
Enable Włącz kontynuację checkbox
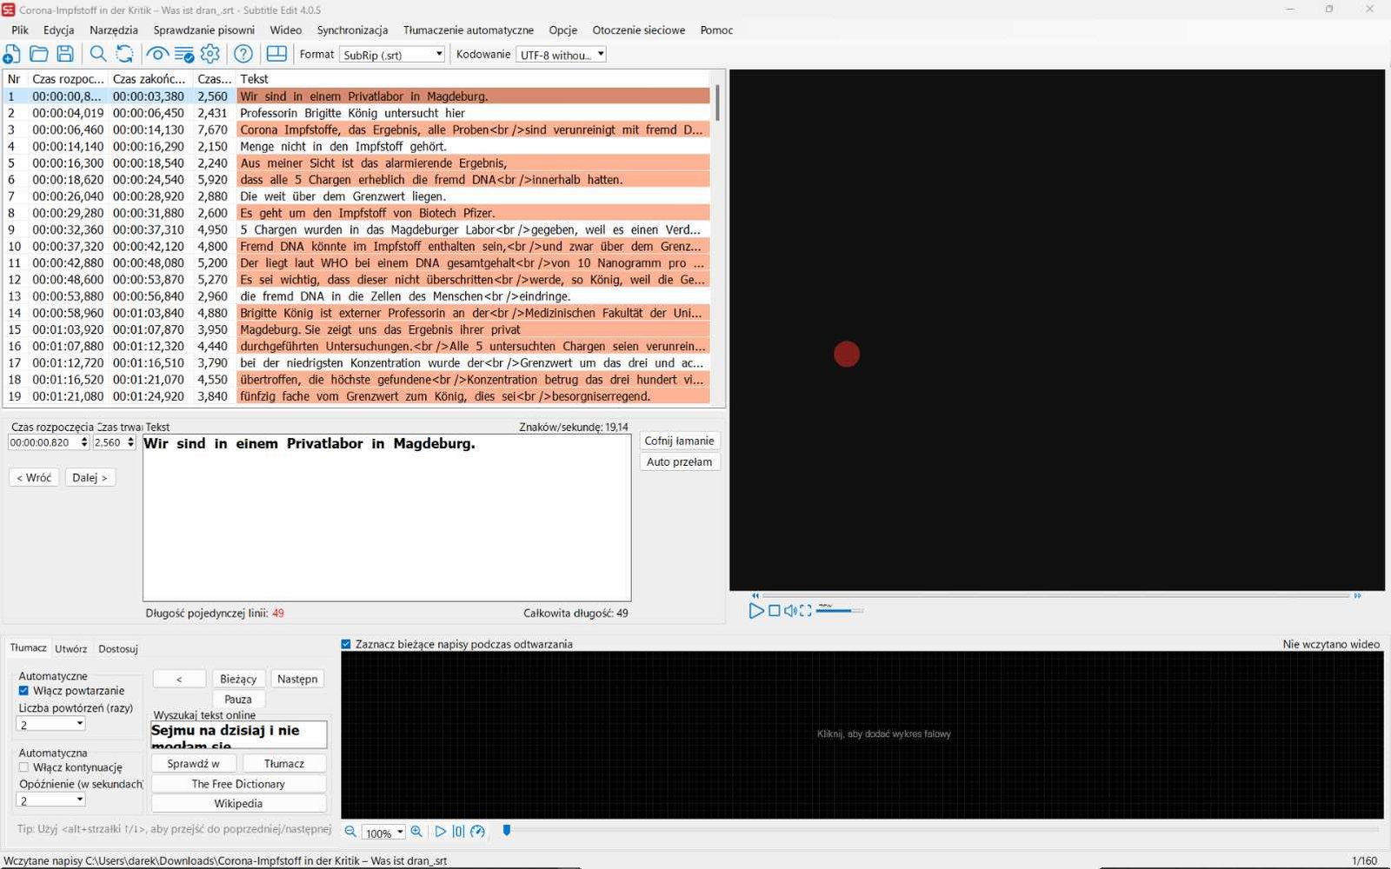coord(23,767)
